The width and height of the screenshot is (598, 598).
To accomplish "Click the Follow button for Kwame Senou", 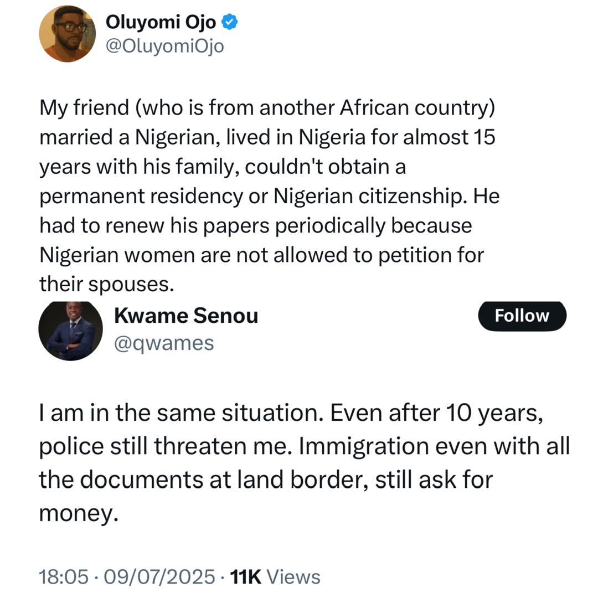I will point(521,315).
